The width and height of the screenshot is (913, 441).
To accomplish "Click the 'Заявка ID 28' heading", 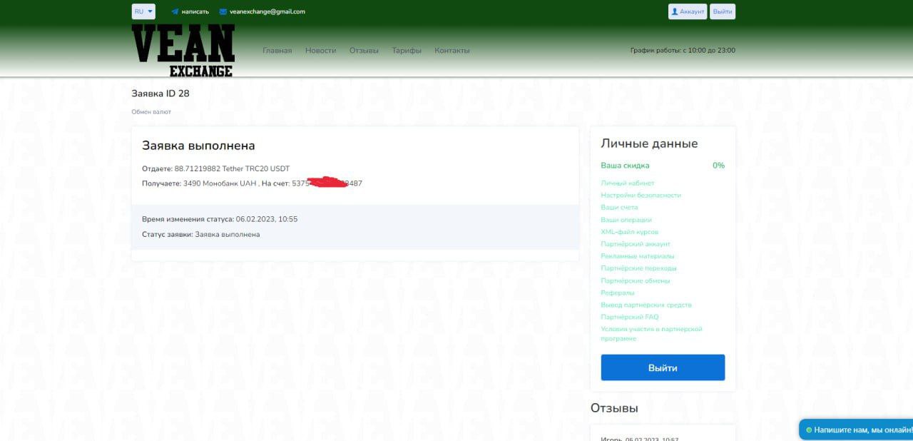I will point(160,93).
